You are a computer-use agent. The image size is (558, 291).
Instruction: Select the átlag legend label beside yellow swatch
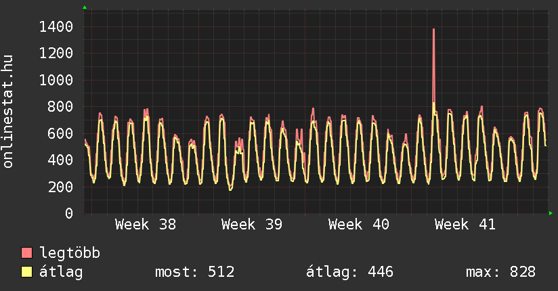pos(61,272)
